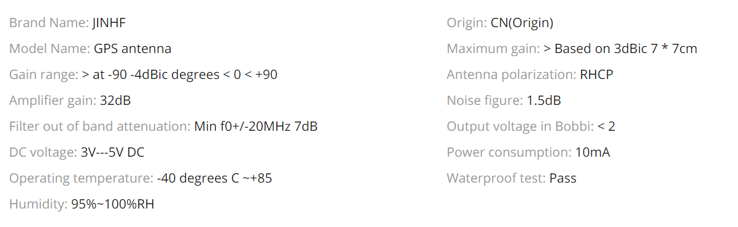Click the Amplifier gain label
The width and height of the screenshot is (738, 227).
pos(53,100)
